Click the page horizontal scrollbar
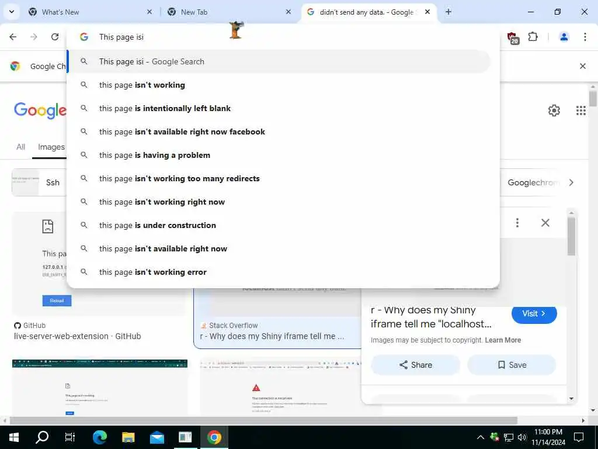 tap(263, 420)
